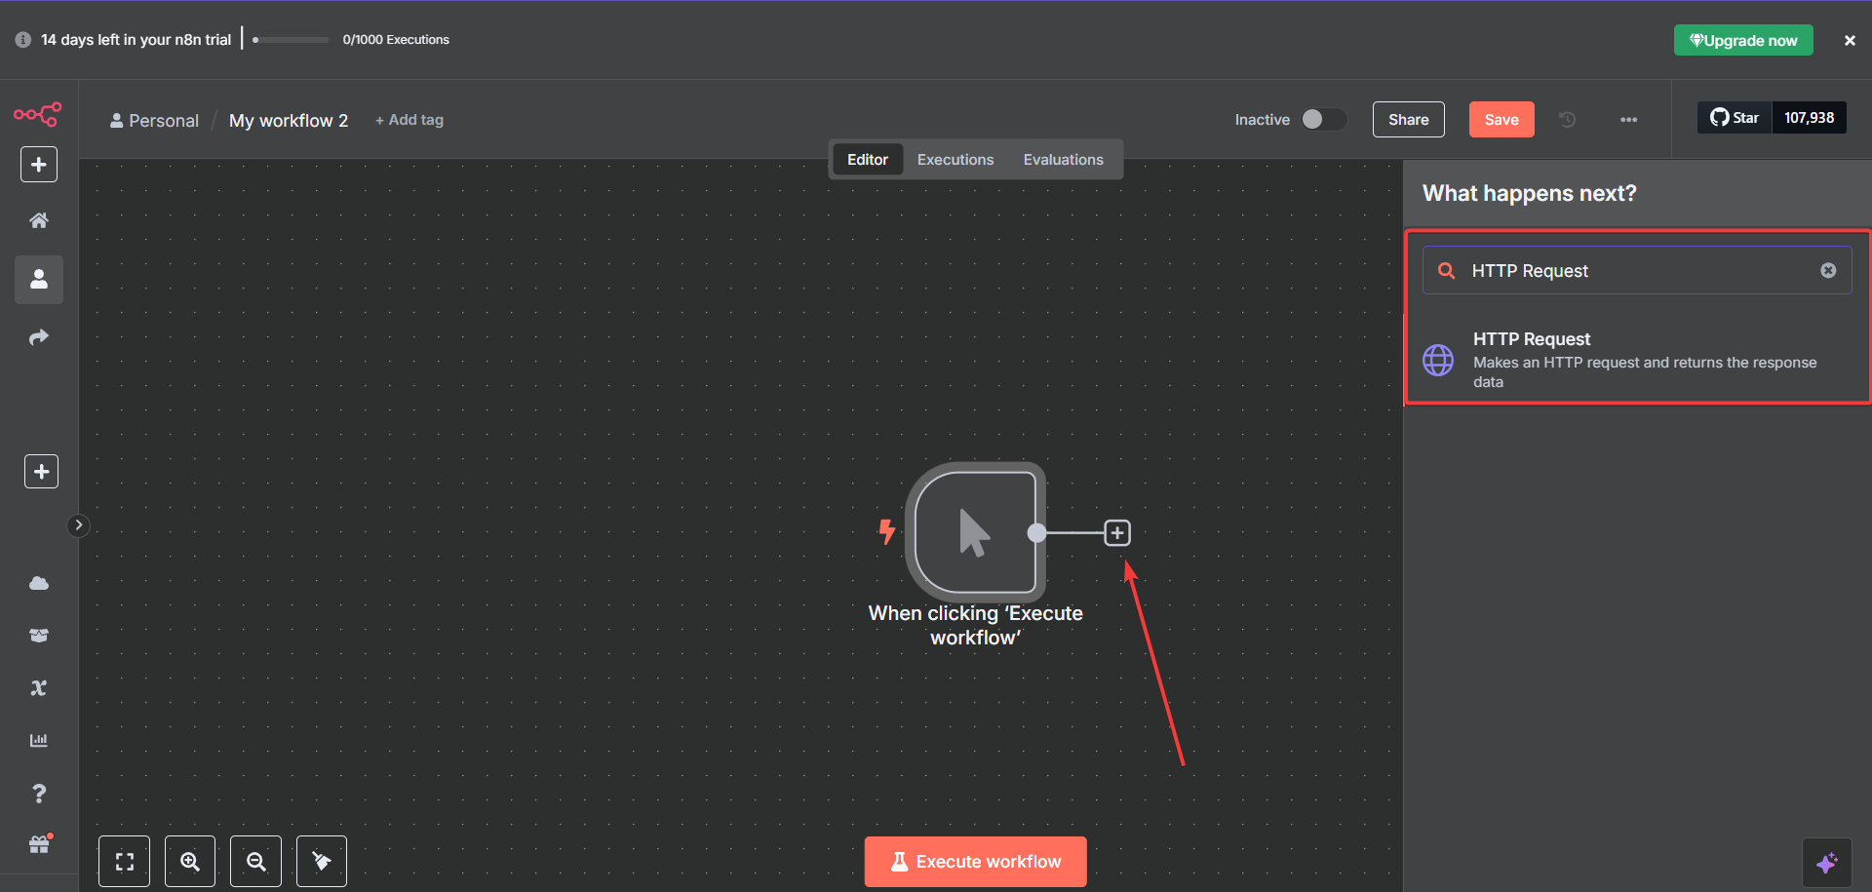Zoom out of the canvas
The height and width of the screenshot is (892, 1872).
tap(255, 861)
